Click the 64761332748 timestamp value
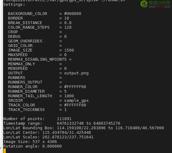The width and height of the screenshot is (172, 153). point(70,123)
